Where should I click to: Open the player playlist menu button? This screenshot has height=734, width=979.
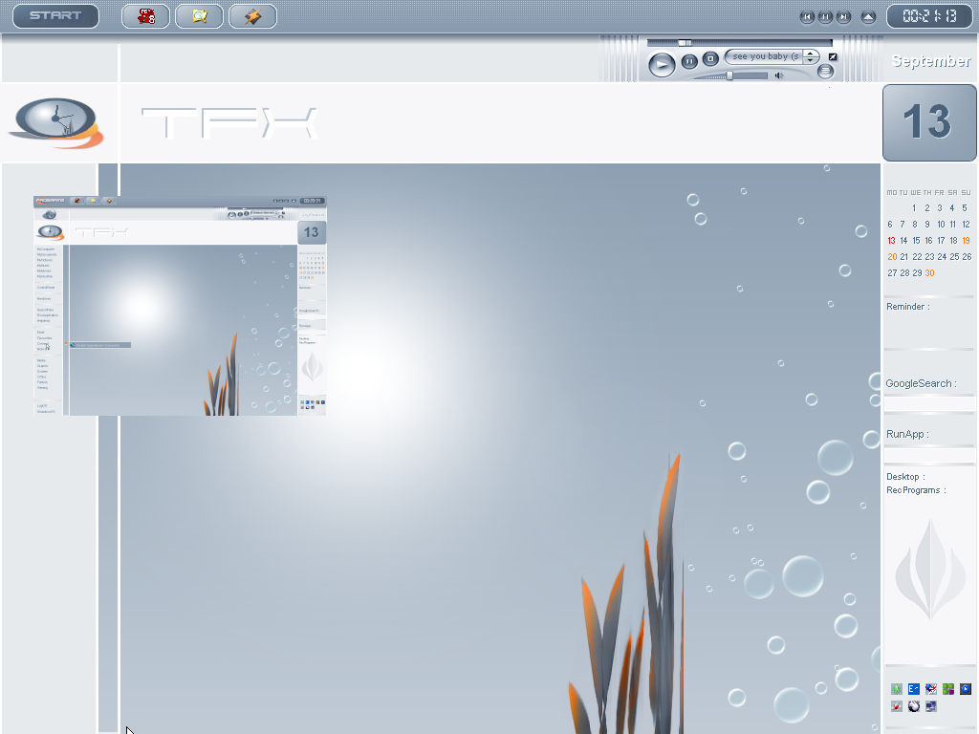[825, 71]
